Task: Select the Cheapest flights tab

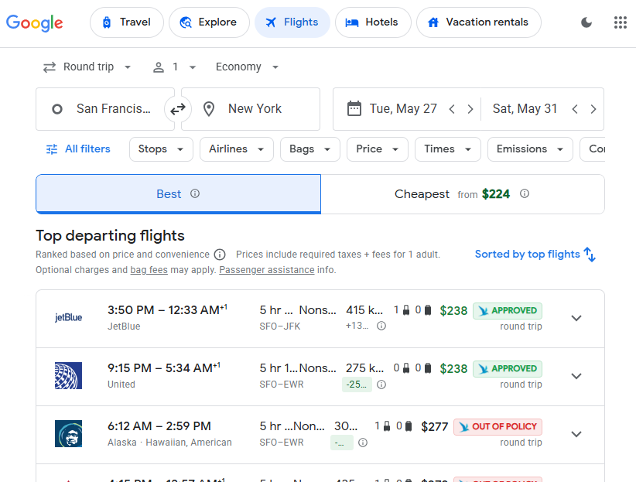Action: pos(462,194)
